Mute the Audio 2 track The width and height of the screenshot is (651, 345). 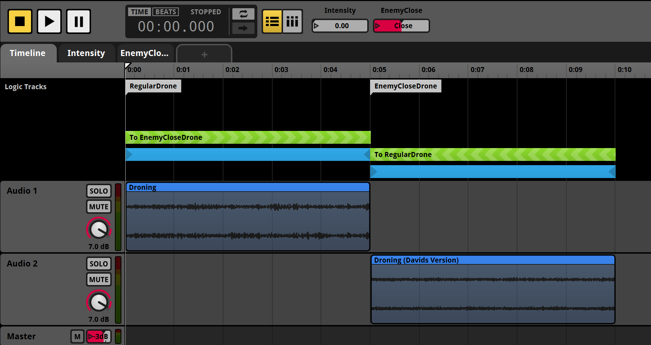click(x=99, y=279)
